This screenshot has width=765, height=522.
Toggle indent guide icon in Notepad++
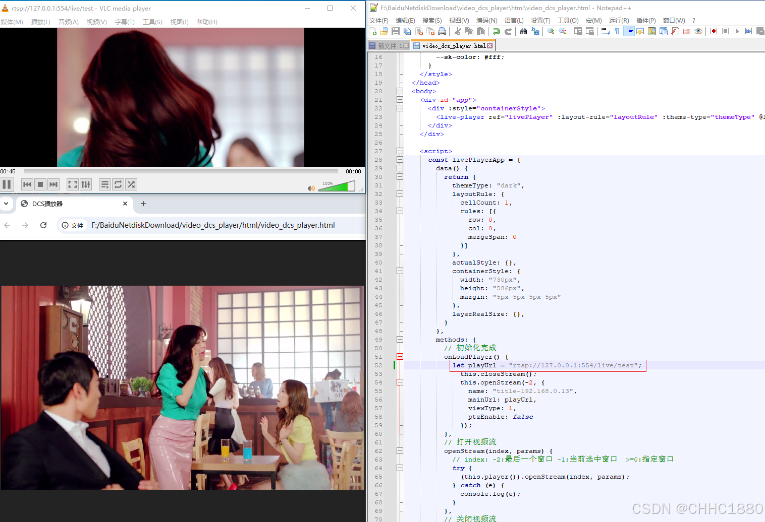coord(629,31)
